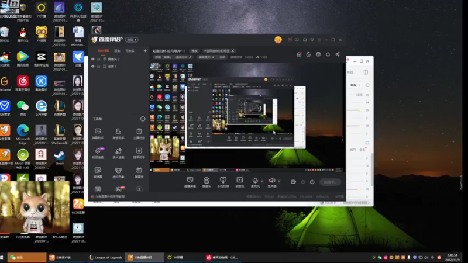Open the 视频连麦 tool

tap(98, 153)
